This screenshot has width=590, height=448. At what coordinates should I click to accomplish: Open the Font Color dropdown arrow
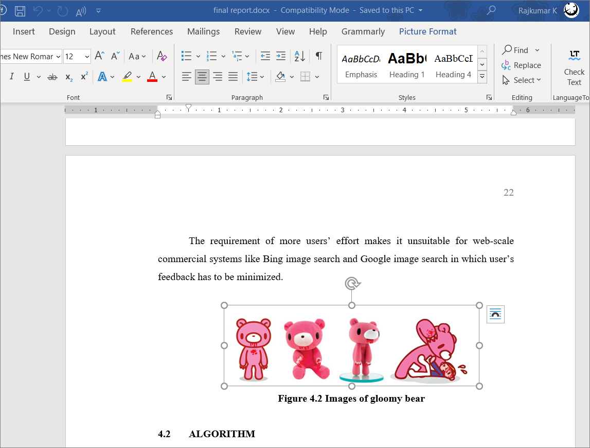164,76
